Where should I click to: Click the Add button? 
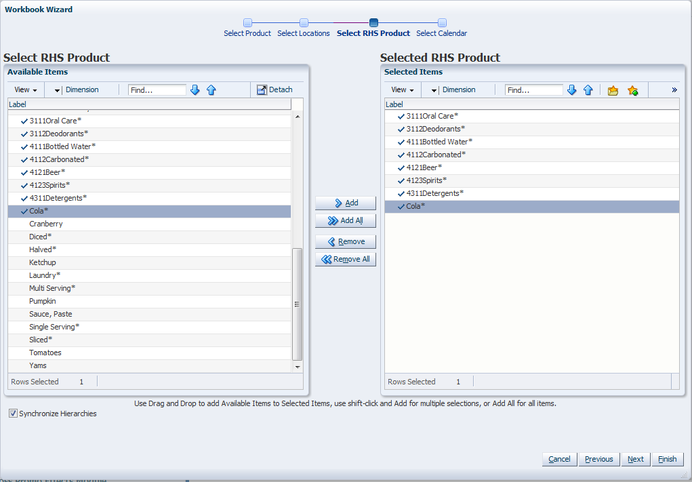click(x=346, y=203)
